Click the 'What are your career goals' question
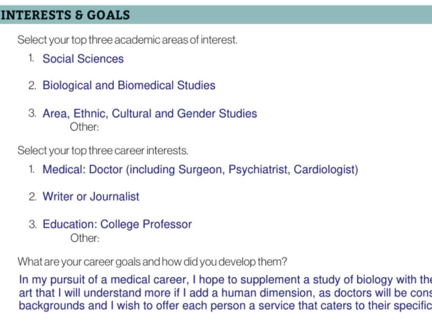The height and width of the screenshot is (324, 432). tap(152, 262)
